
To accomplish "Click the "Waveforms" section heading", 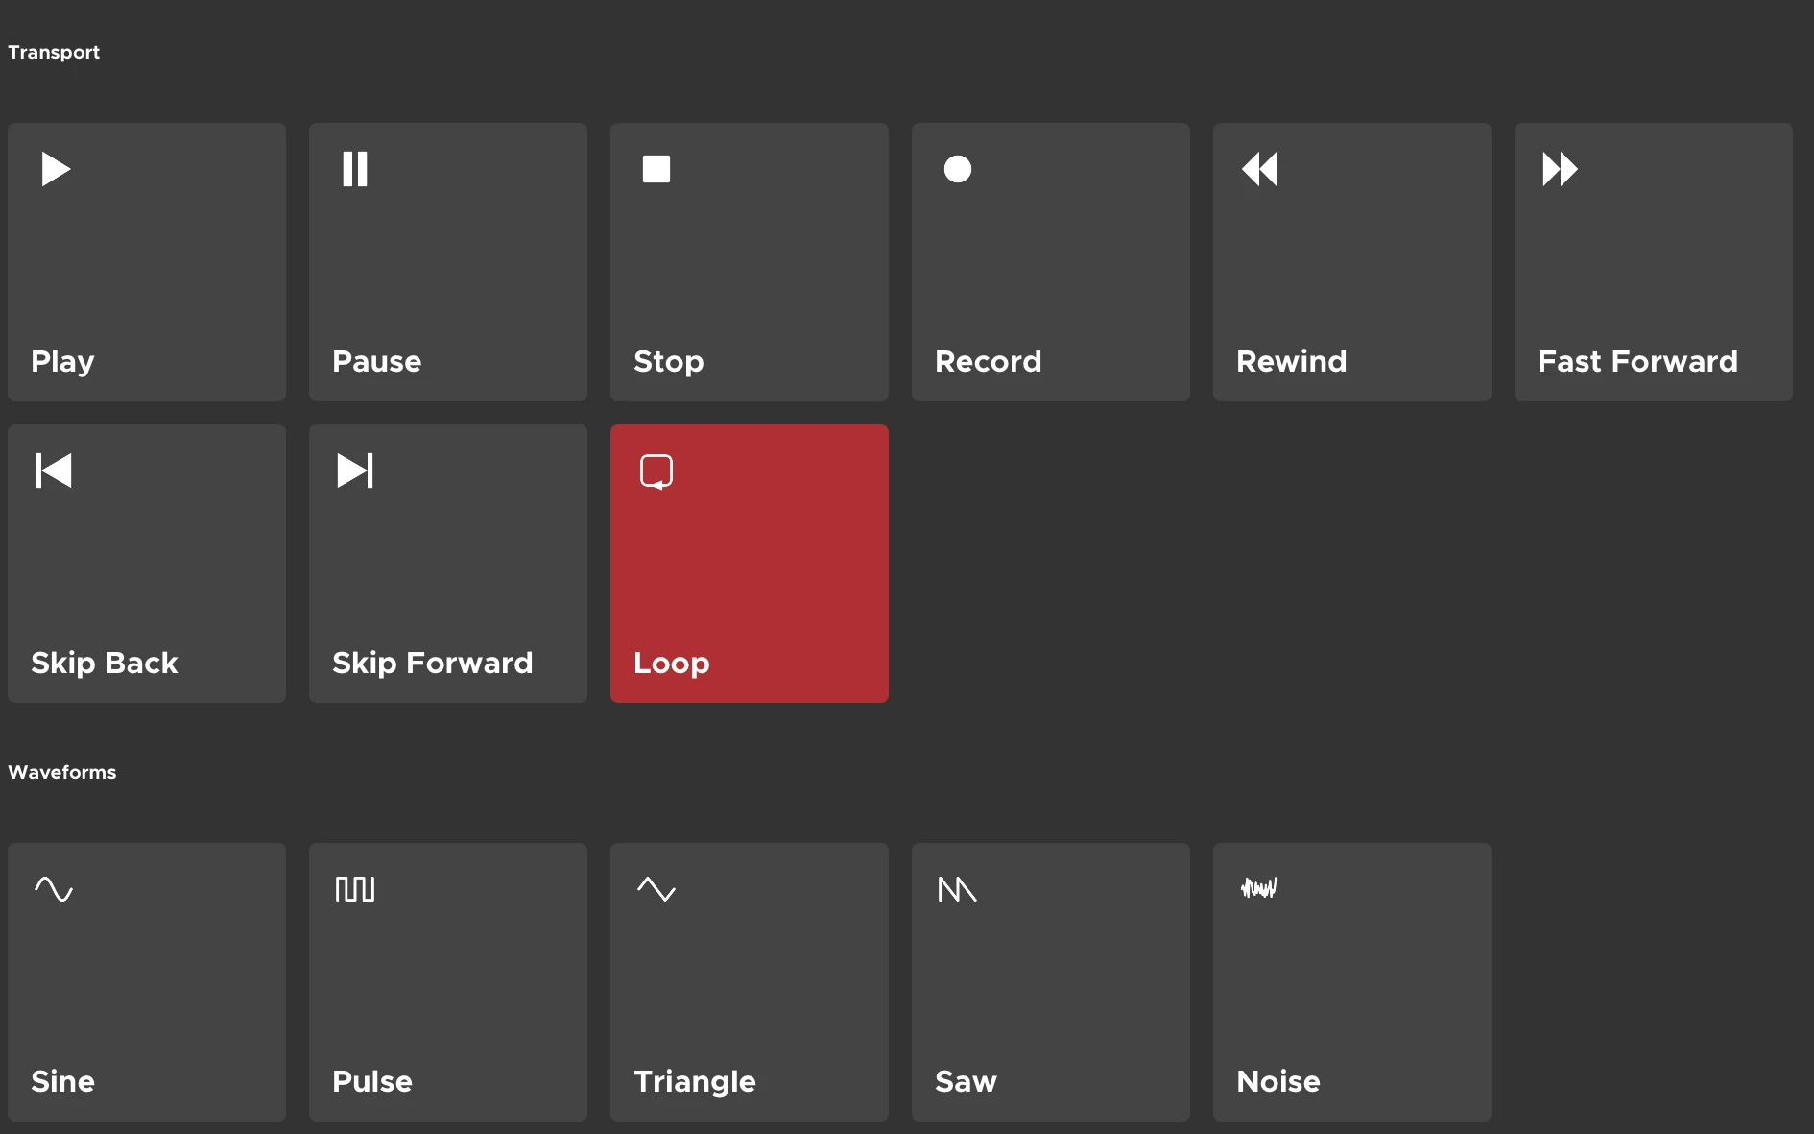I will [62, 772].
